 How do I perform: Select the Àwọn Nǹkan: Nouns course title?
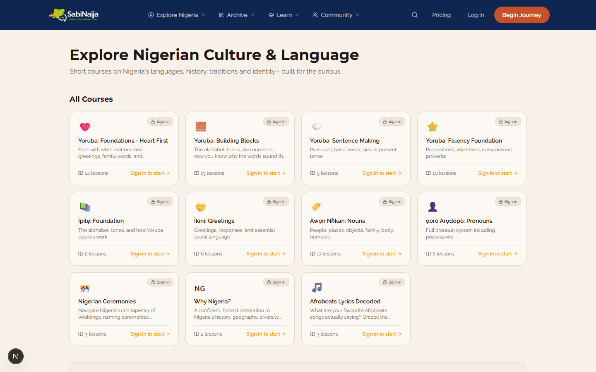(337, 221)
